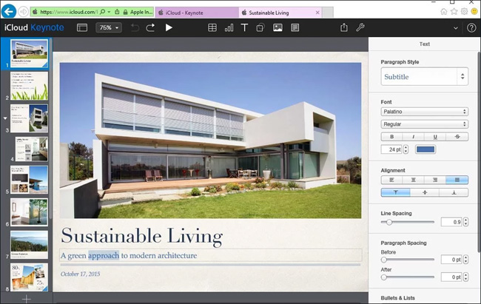Viewport: 481px width, 304px height.
Task: Insert a shape from the toolbar
Action: (x=260, y=27)
